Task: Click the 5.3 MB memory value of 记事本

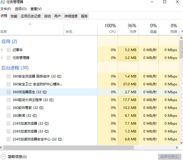Action: click(130, 50)
